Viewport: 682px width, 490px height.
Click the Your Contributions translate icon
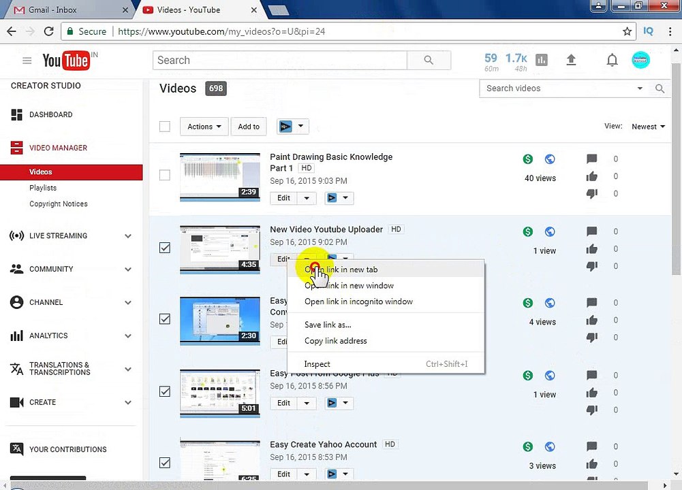pyautogui.click(x=16, y=448)
